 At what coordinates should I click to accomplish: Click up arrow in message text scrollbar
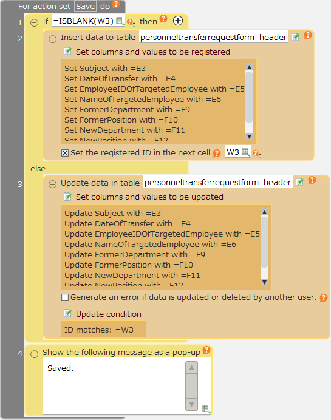192,368
